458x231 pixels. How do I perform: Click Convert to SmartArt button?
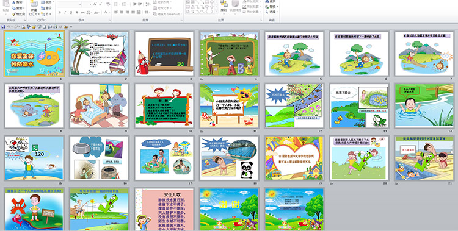pos(167,14)
